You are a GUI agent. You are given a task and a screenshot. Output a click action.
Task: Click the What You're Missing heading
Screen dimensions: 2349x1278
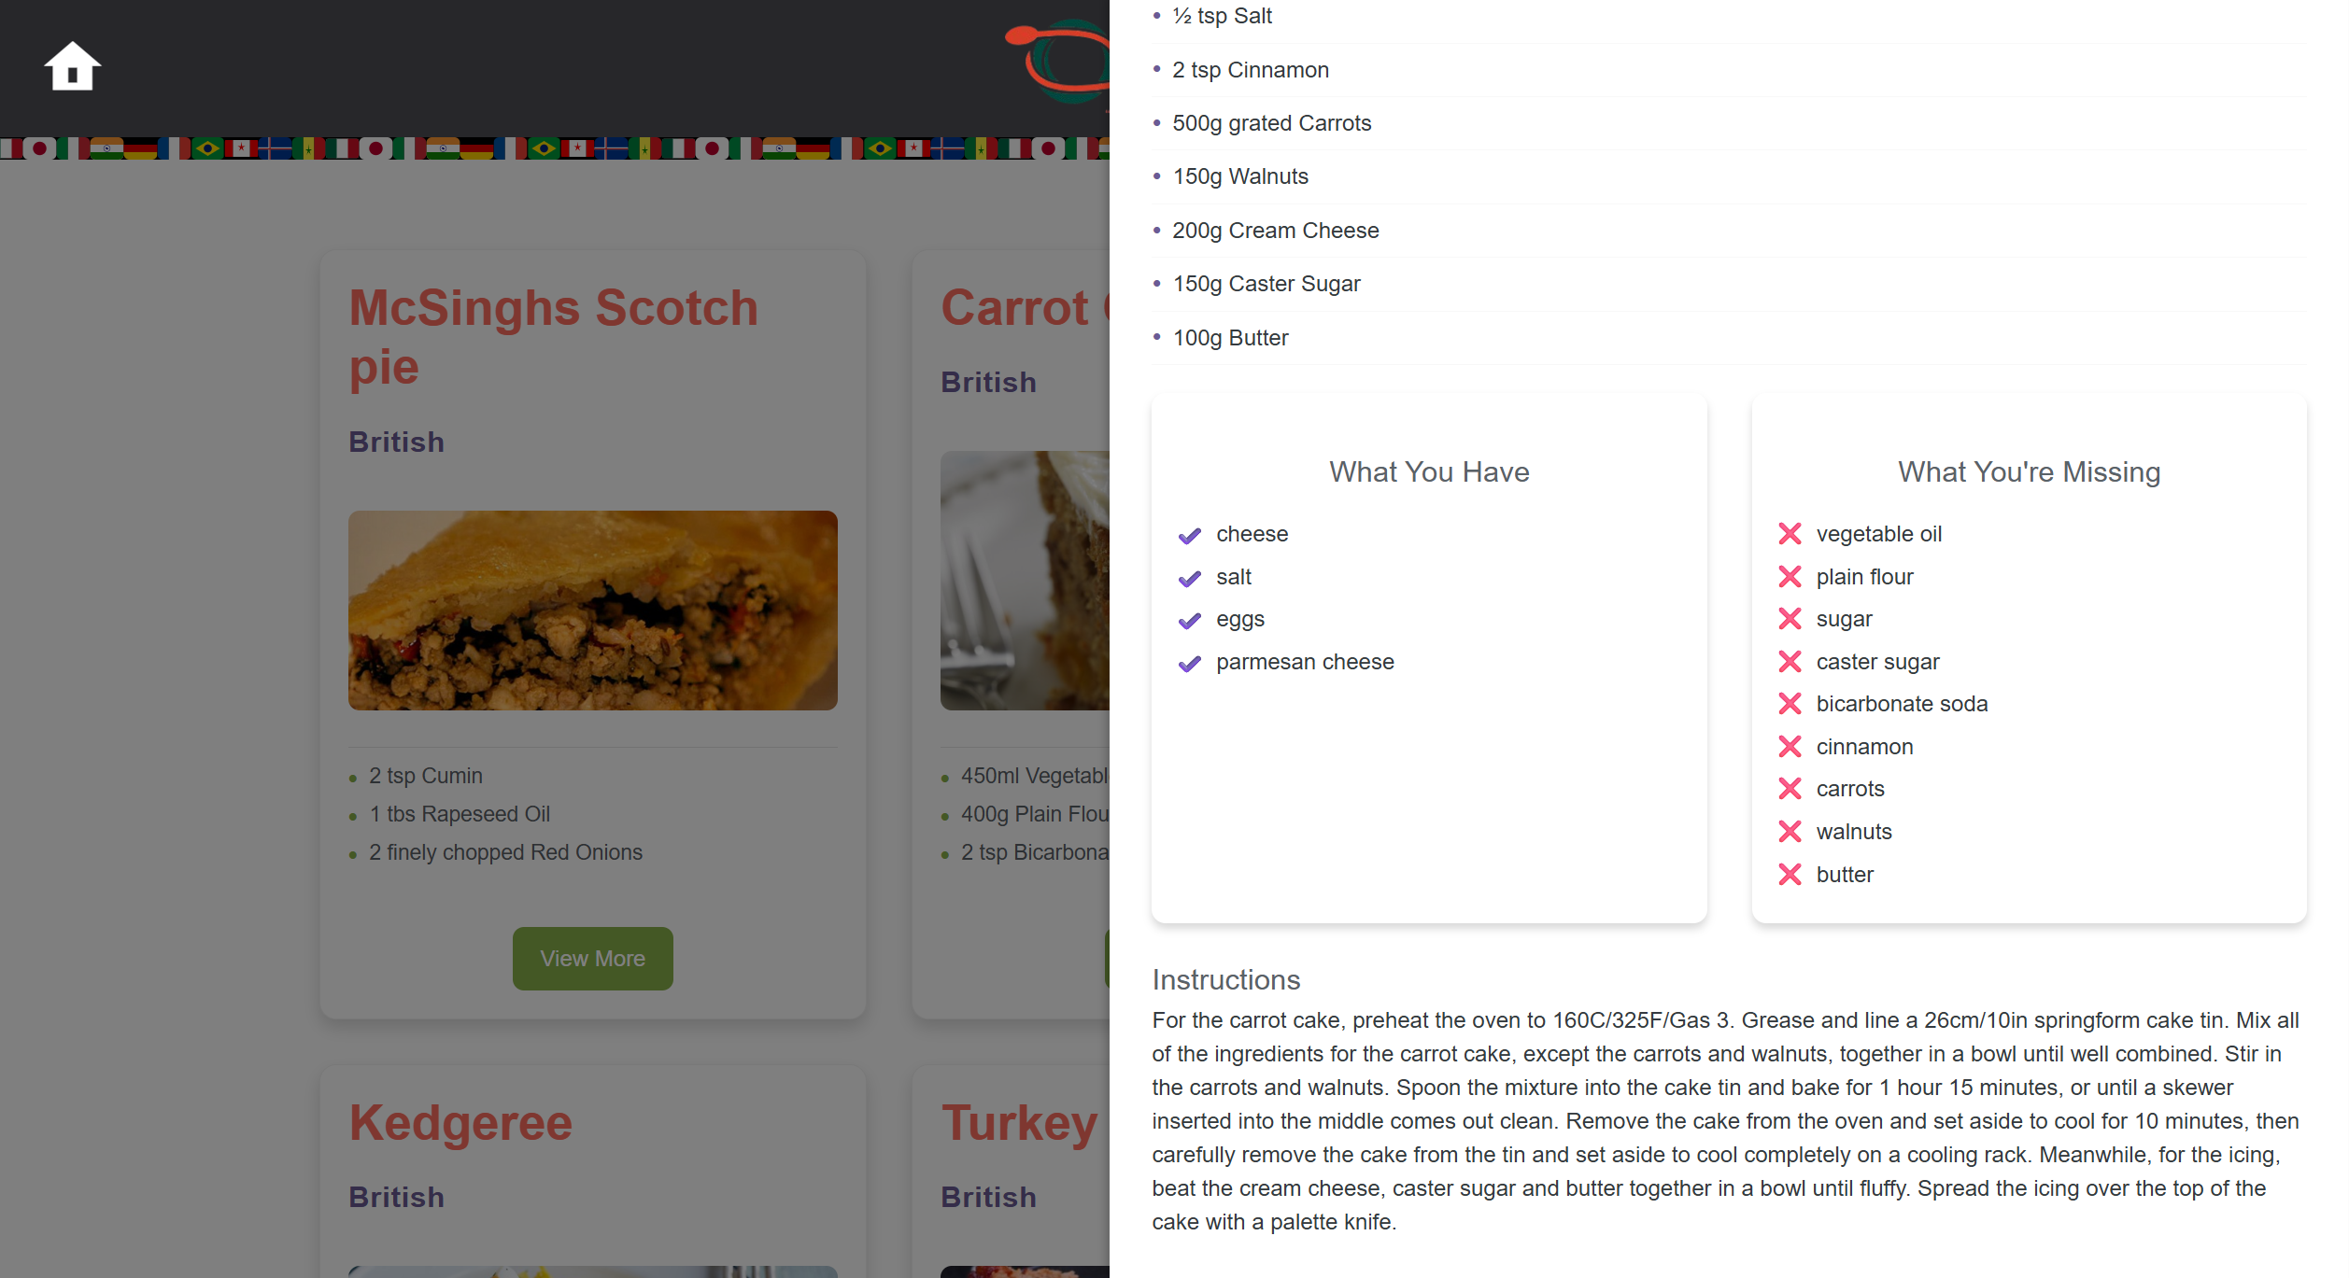click(x=2028, y=471)
